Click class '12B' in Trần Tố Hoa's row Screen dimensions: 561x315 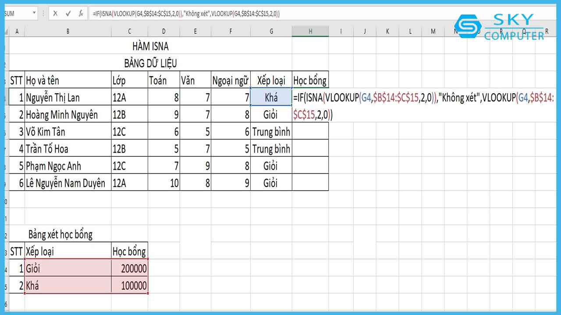point(129,149)
